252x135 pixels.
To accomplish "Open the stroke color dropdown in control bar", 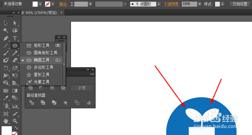I will 53,4.
